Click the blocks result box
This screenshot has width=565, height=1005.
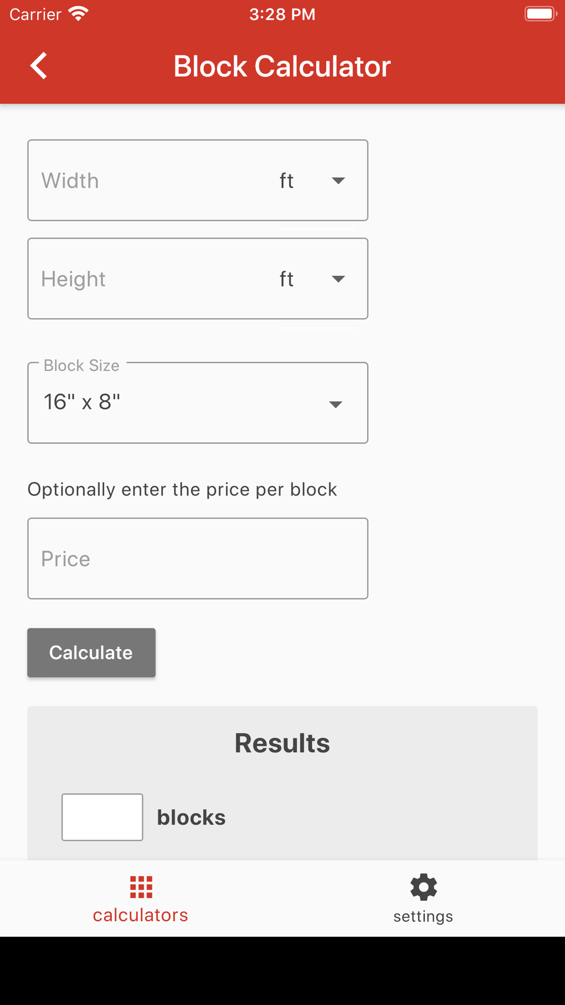(102, 817)
